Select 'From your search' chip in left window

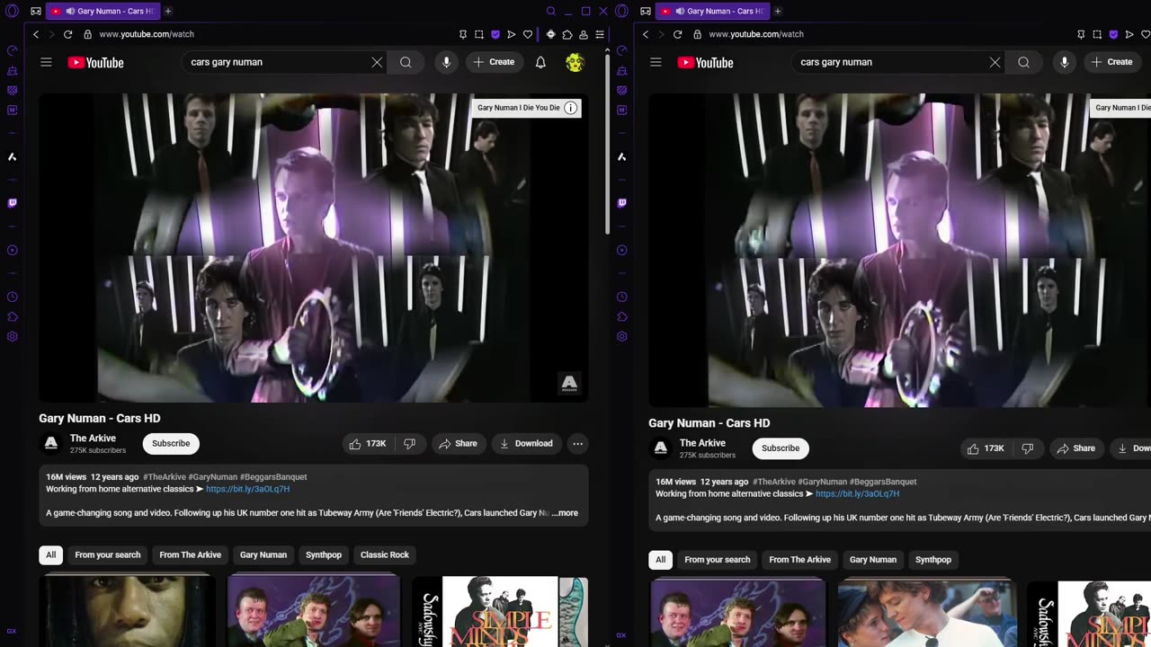(x=108, y=554)
